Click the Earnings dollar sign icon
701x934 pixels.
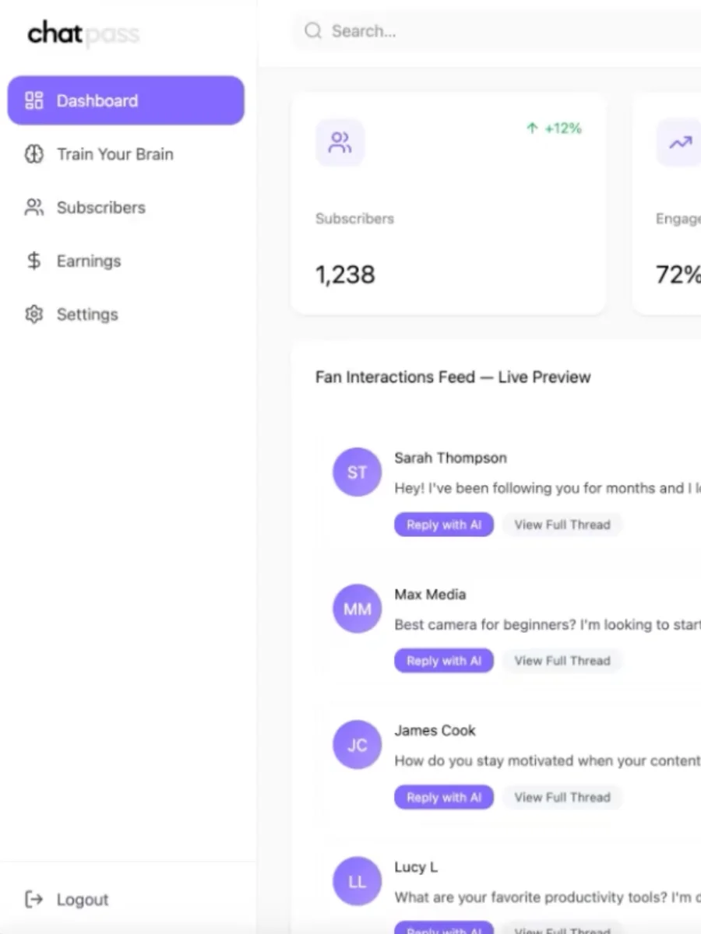point(33,261)
